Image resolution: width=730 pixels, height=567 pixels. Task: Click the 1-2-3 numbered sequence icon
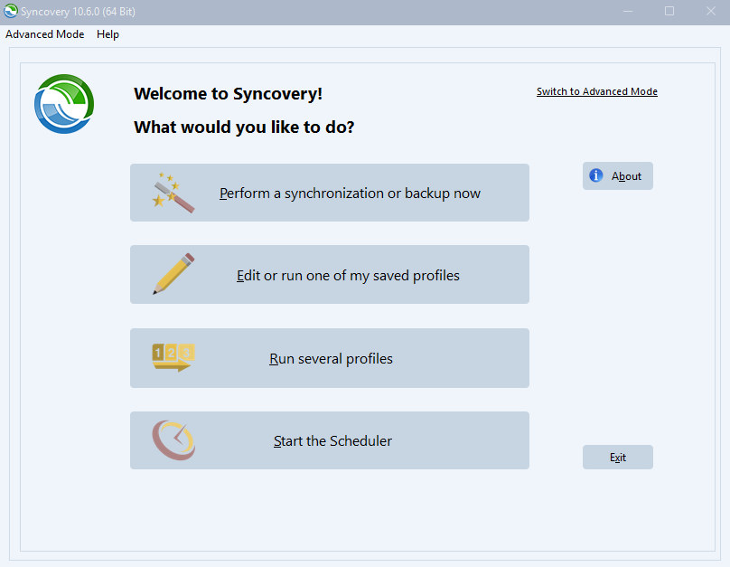(x=173, y=357)
